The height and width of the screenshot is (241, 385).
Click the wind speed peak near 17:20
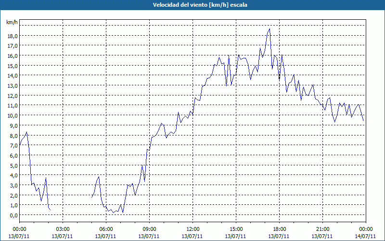[269, 29]
